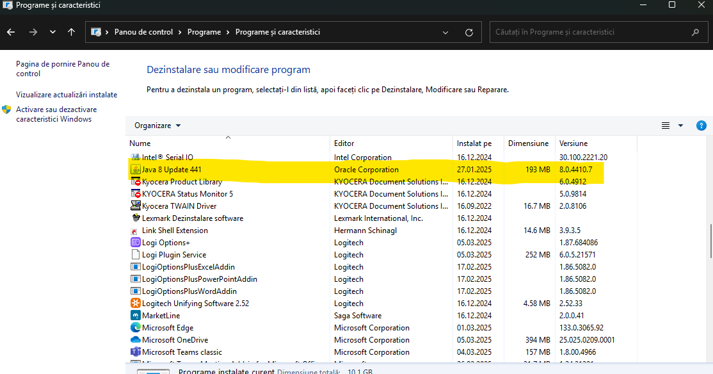Click the Logi Plugin Service icon
Viewport: 713px width, 374px height.
click(136, 254)
